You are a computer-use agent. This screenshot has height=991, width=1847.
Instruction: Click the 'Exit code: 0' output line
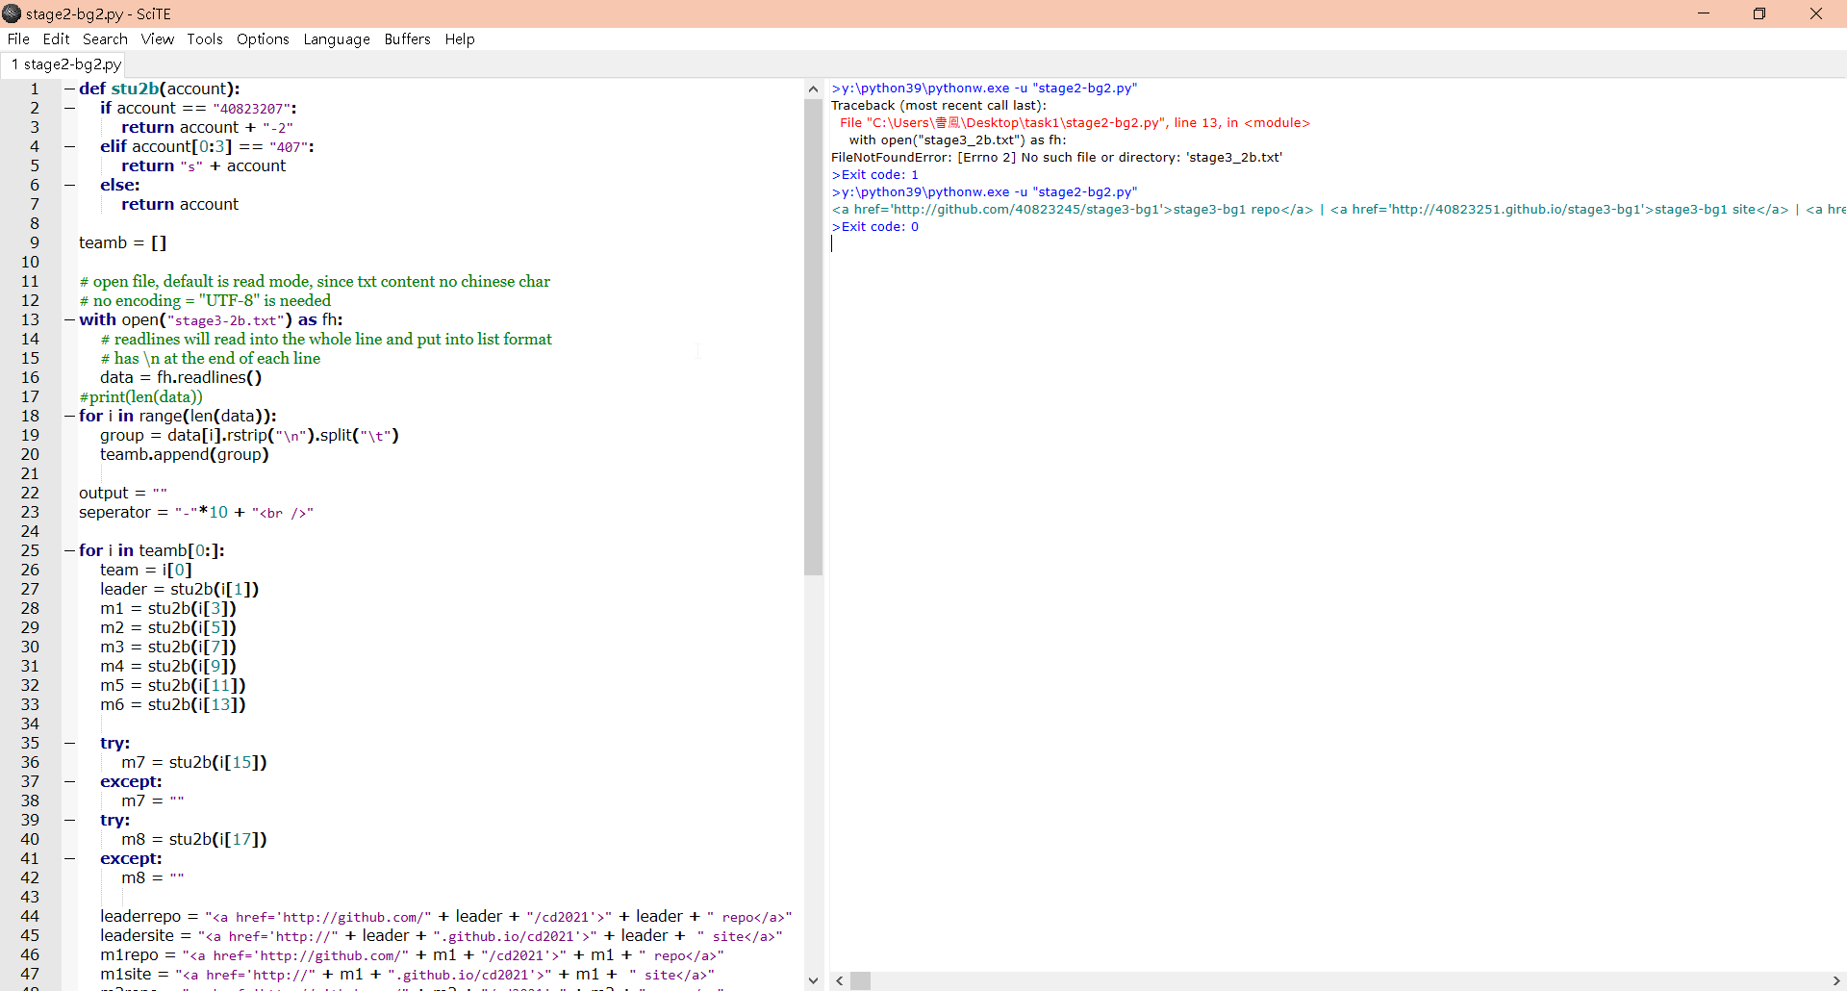point(875,227)
